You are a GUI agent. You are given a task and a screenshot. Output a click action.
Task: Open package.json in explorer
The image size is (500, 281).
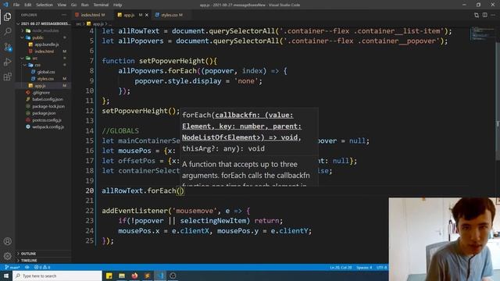[44, 113]
